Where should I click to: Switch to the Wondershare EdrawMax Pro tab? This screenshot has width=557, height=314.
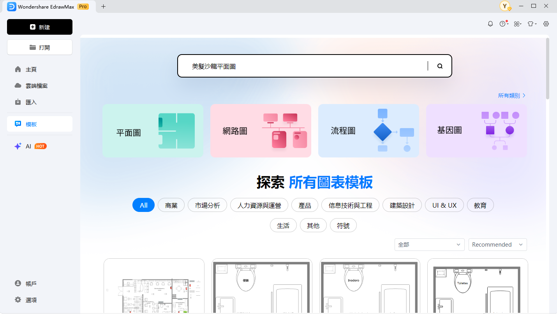coord(47,6)
